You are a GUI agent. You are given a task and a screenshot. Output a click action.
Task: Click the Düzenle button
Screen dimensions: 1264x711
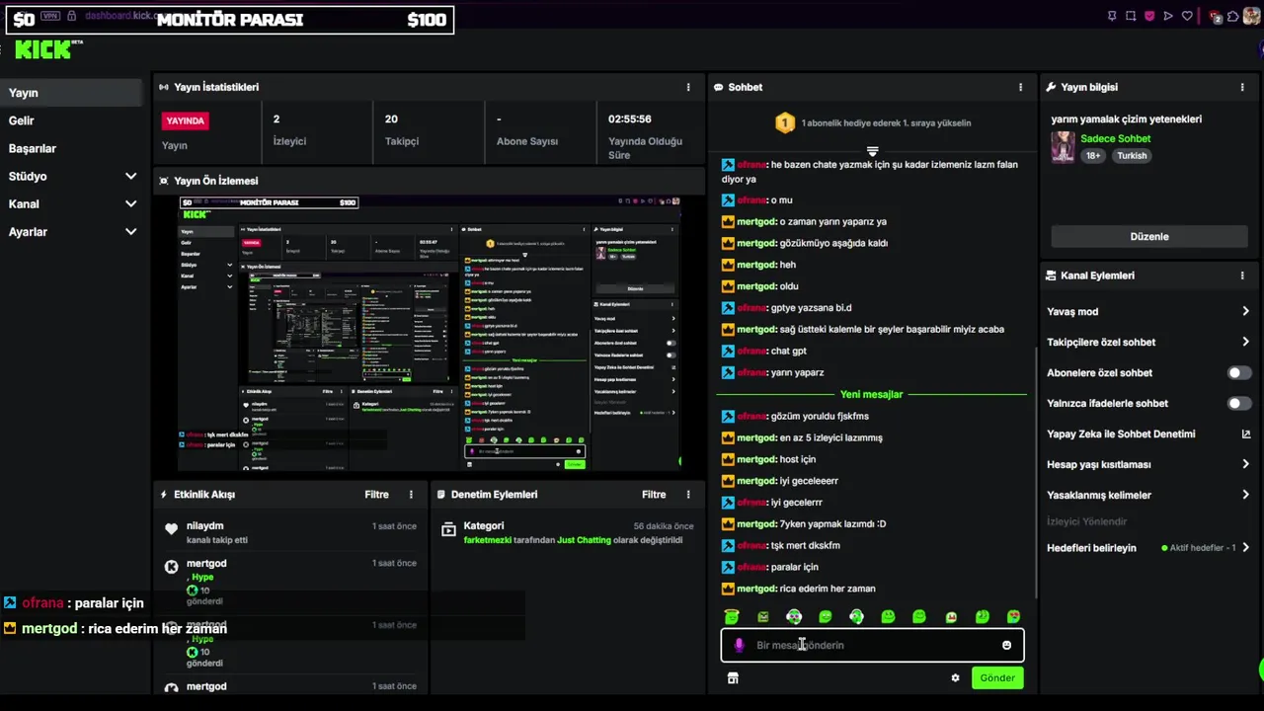click(1148, 236)
